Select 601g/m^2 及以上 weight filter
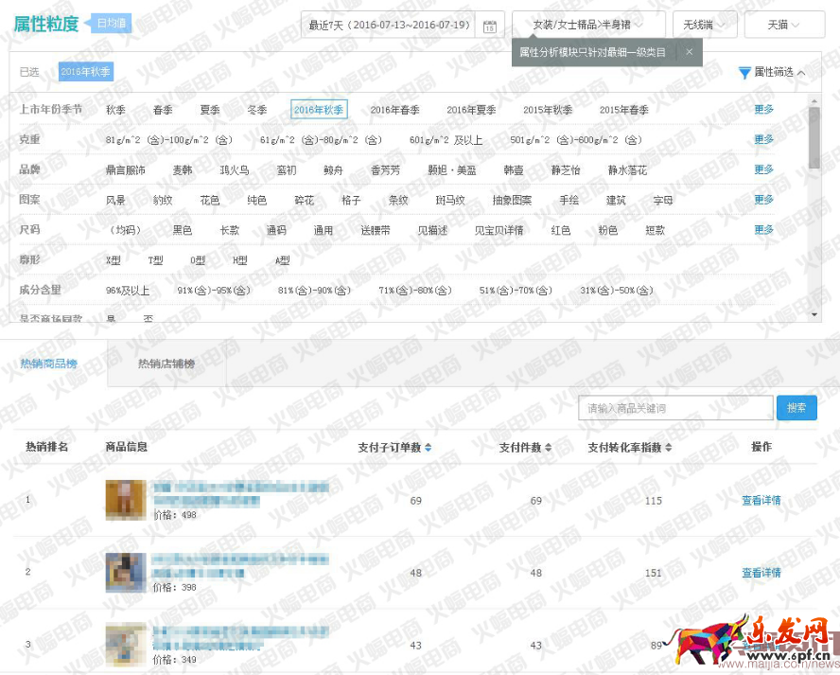This screenshot has width=840, height=675. coord(446,140)
